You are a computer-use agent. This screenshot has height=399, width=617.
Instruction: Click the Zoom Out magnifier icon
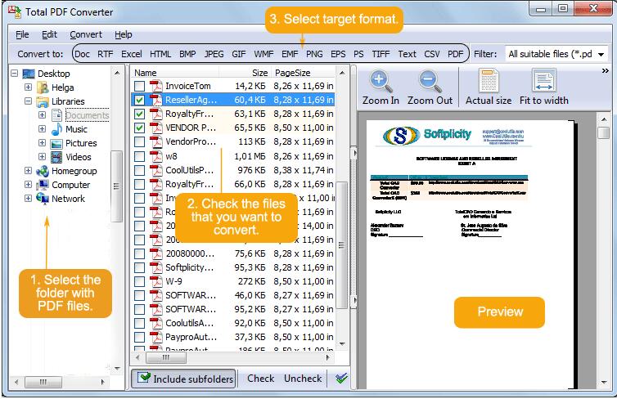[x=430, y=81]
